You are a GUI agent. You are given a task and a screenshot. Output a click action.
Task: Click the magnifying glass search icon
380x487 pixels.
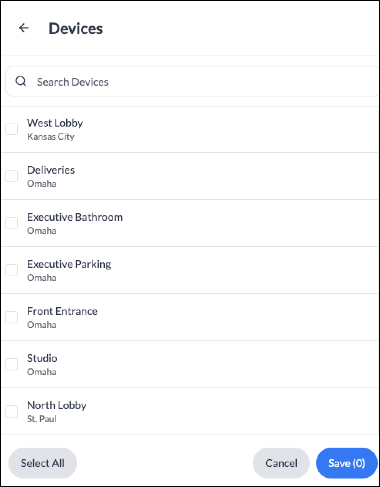click(x=21, y=81)
